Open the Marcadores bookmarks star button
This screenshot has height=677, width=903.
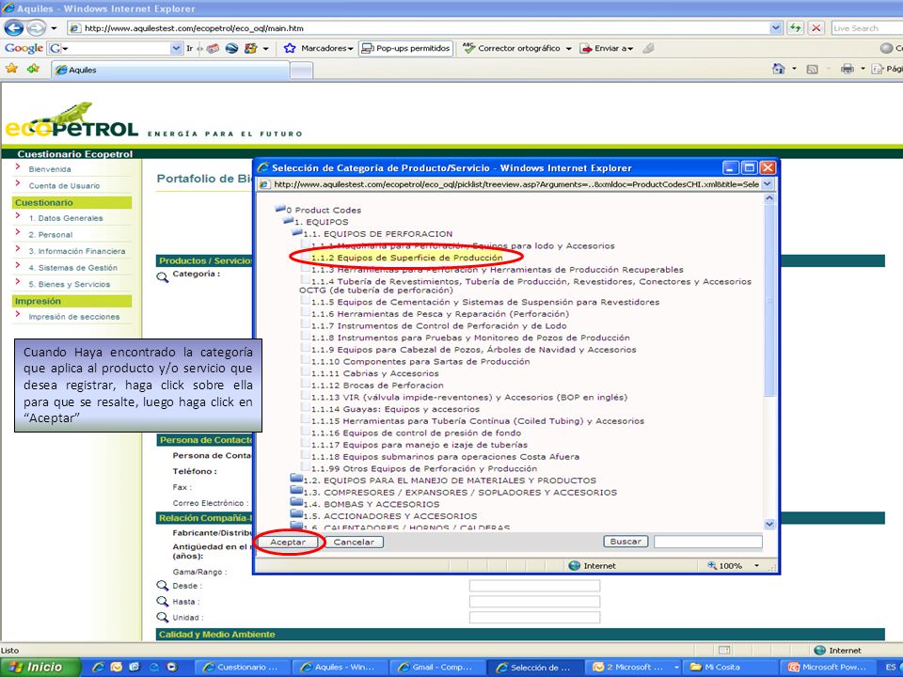[319, 48]
